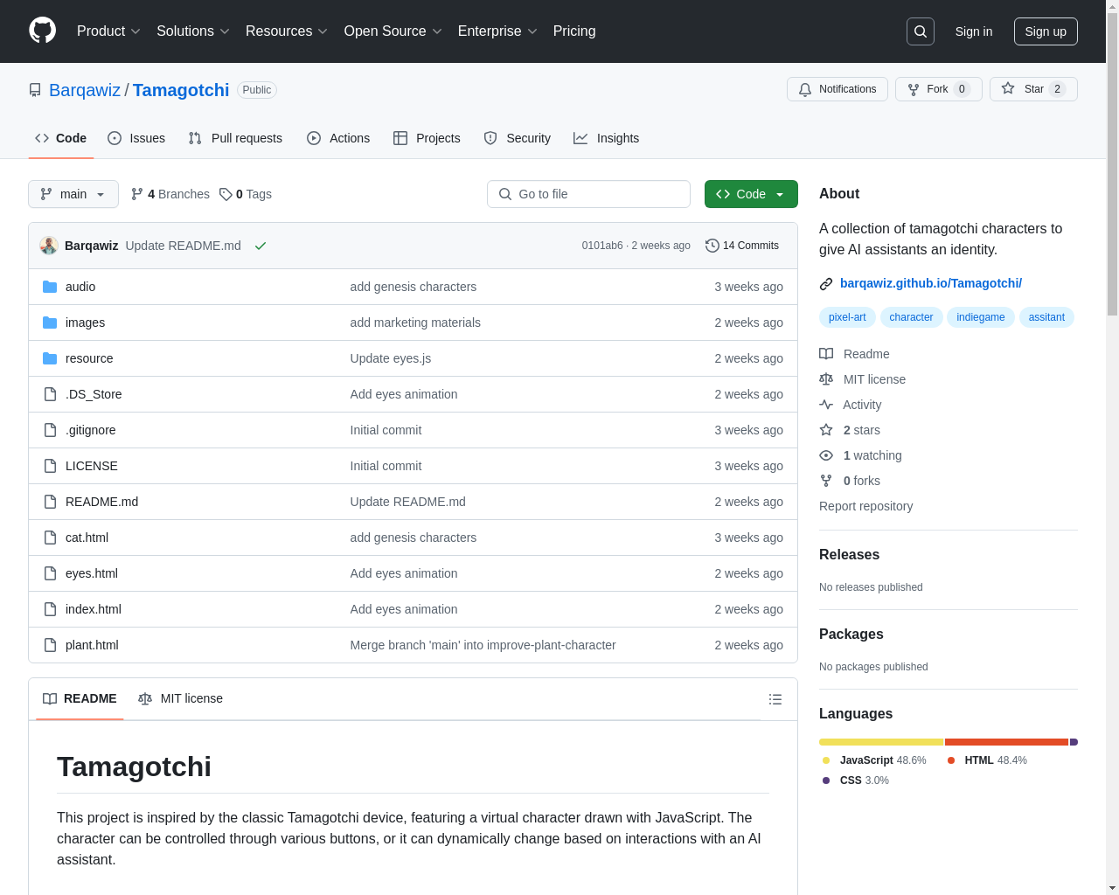Image resolution: width=1119 pixels, height=895 pixels.
Task: Click the Report repository link
Action: tap(865, 506)
